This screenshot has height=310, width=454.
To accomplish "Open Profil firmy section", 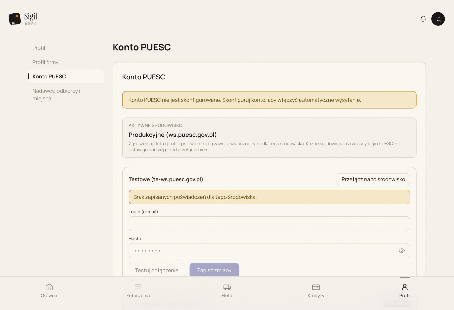I will point(45,62).
